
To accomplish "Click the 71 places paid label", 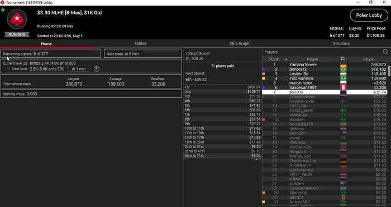I will click(222, 66).
